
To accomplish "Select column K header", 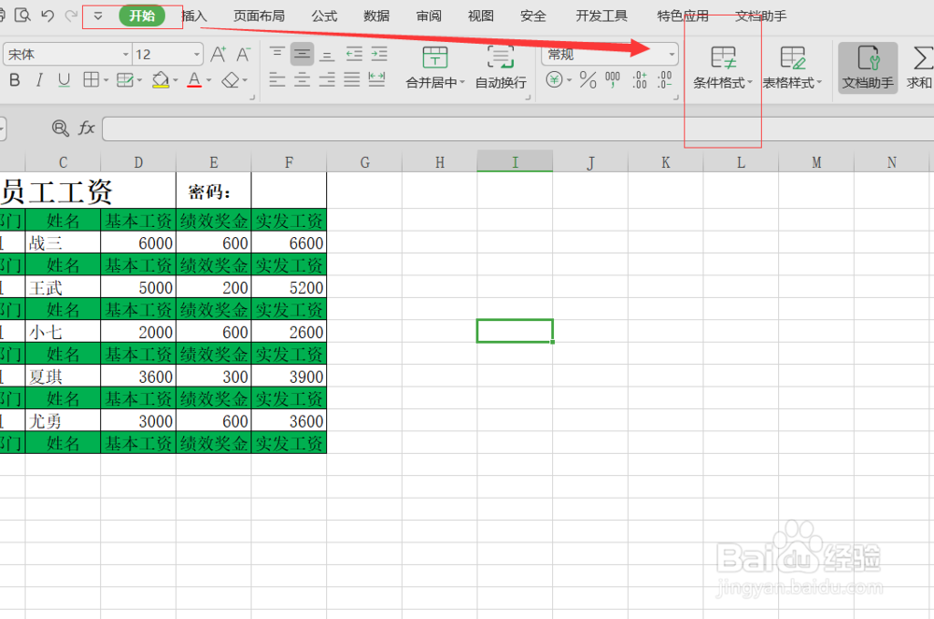I will pyautogui.click(x=665, y=162).
